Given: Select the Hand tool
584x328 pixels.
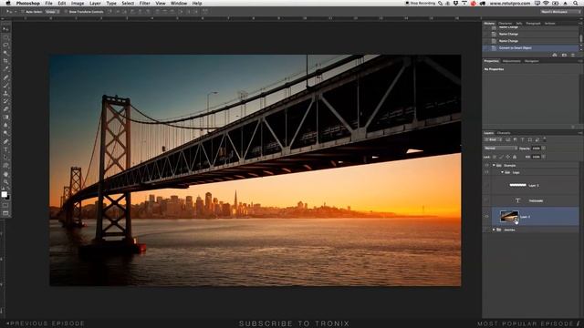Looking at the screenshot, I should coord(5,174).
